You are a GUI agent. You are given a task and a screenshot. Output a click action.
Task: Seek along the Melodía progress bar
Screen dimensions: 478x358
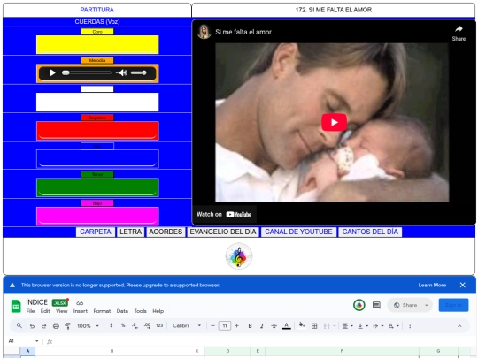(x=87, y=73)
